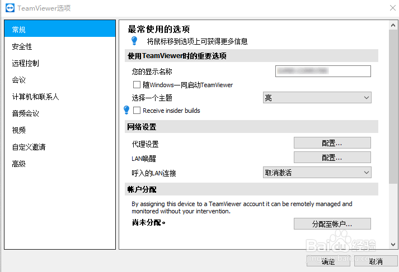Open 自定义邀请 settings

tap(60, 147)
